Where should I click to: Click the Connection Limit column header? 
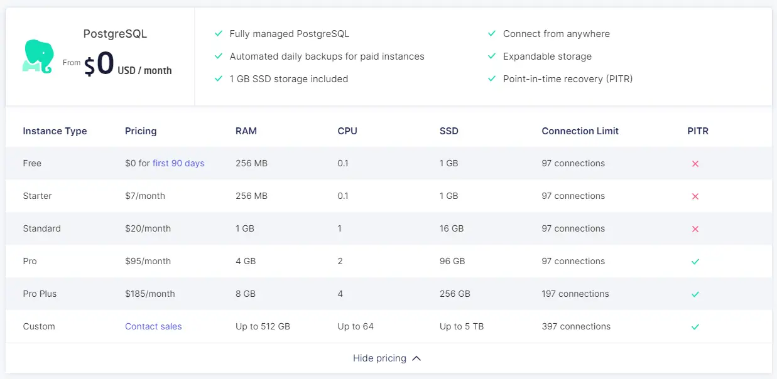pyautogui.click(x=580, y=131)
